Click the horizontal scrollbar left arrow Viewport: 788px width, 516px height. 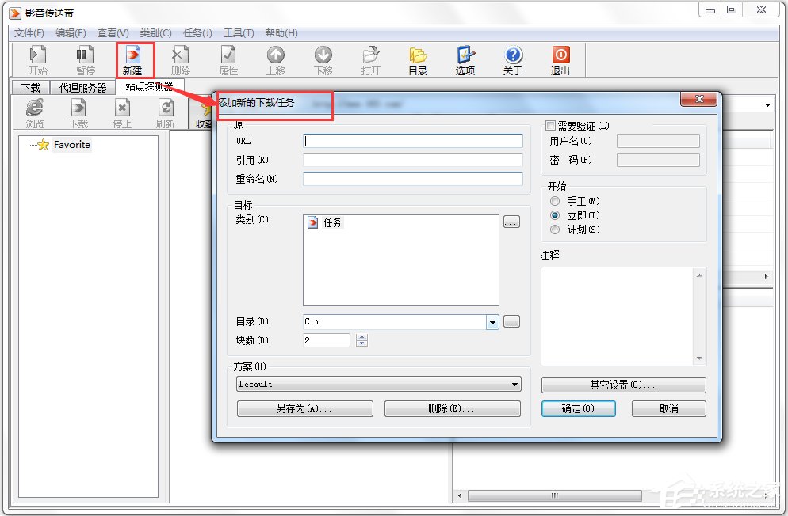coord(460,496)
